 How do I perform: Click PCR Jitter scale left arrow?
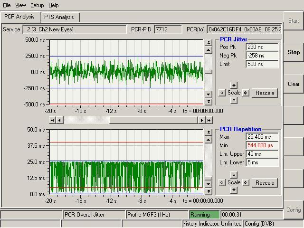click(222, 93)
